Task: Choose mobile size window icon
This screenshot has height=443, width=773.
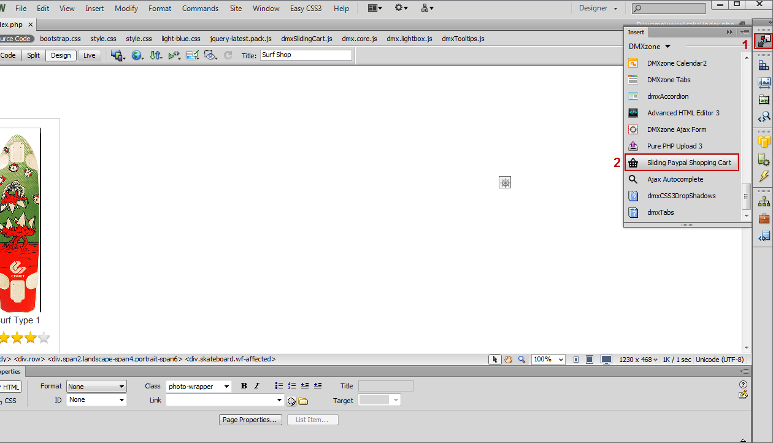Action: click(575, 360)
